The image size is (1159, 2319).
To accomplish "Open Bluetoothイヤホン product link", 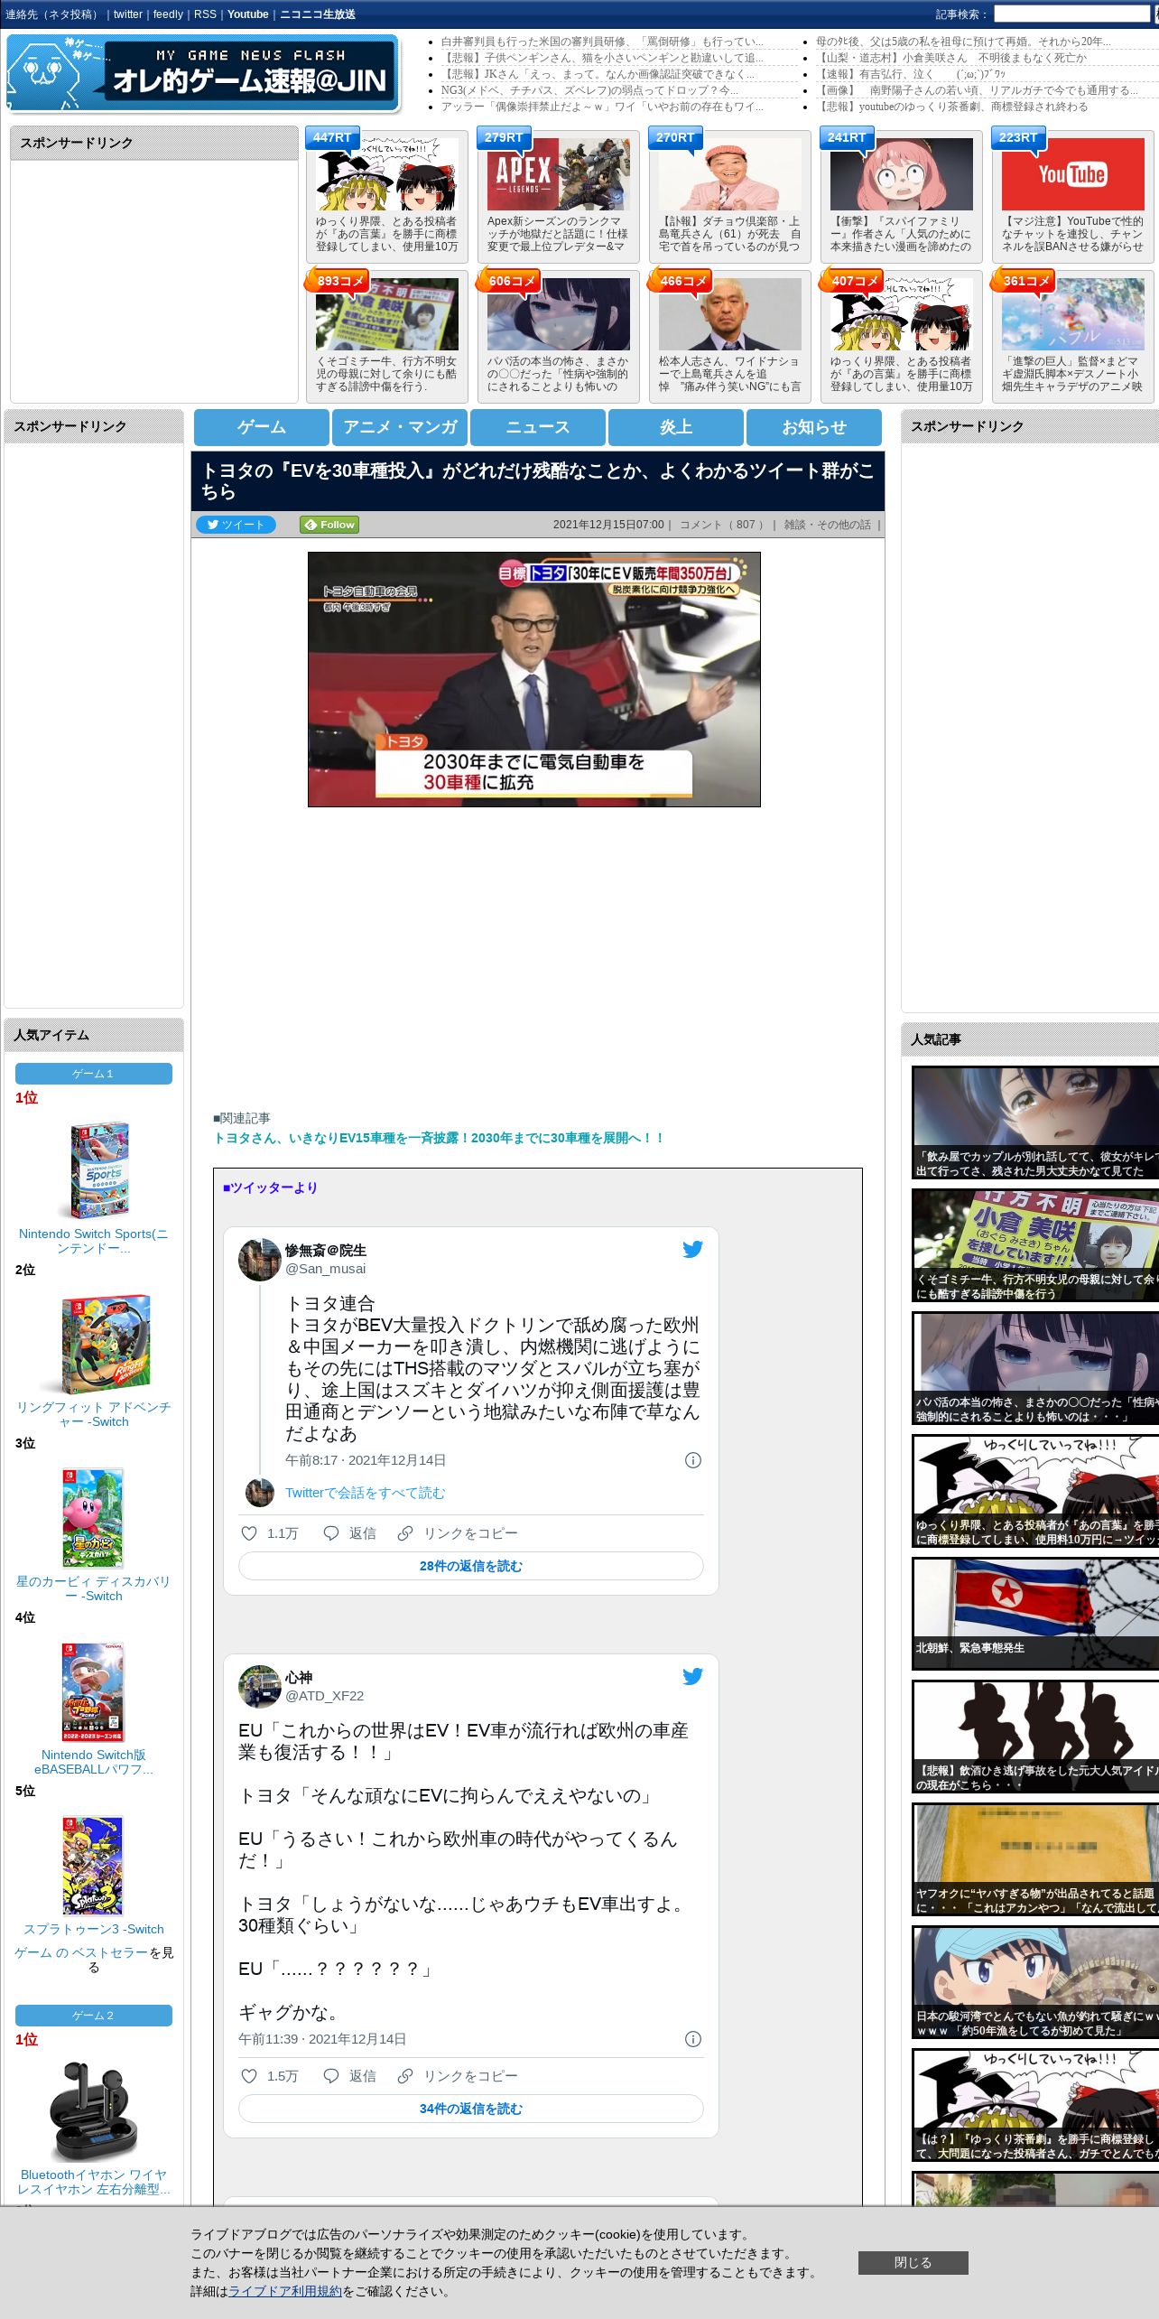I will (x=93, y=2182).
